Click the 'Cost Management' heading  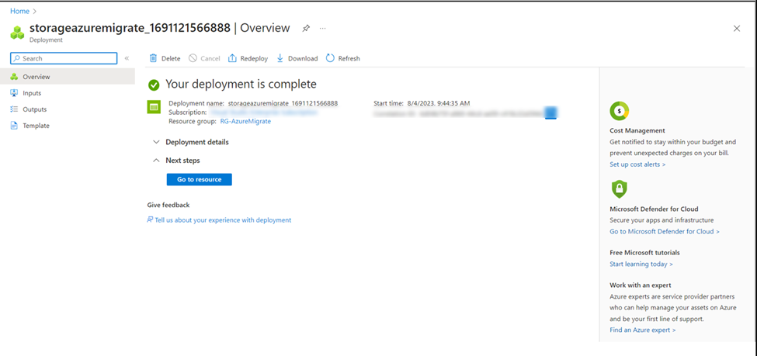(637, 130)
